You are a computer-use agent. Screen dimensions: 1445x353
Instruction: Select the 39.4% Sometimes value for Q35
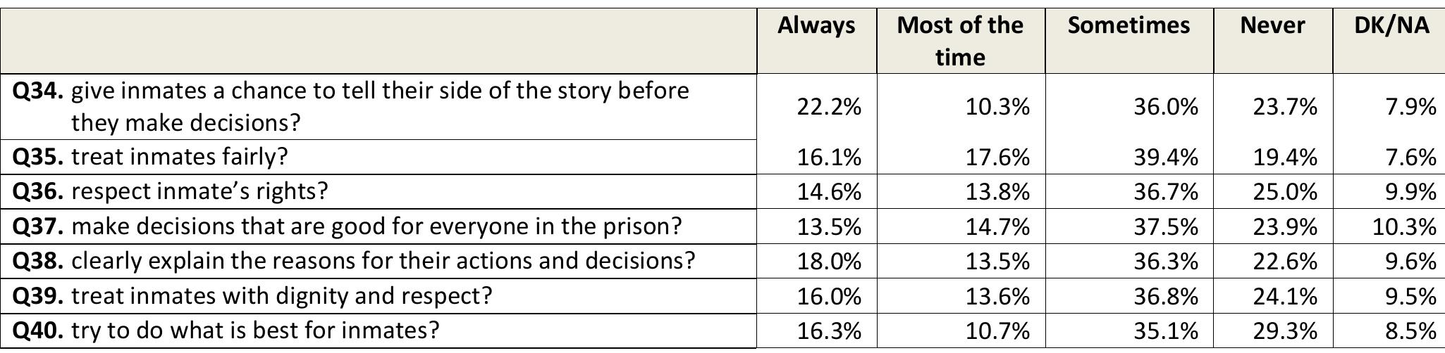click(1166, 157)
